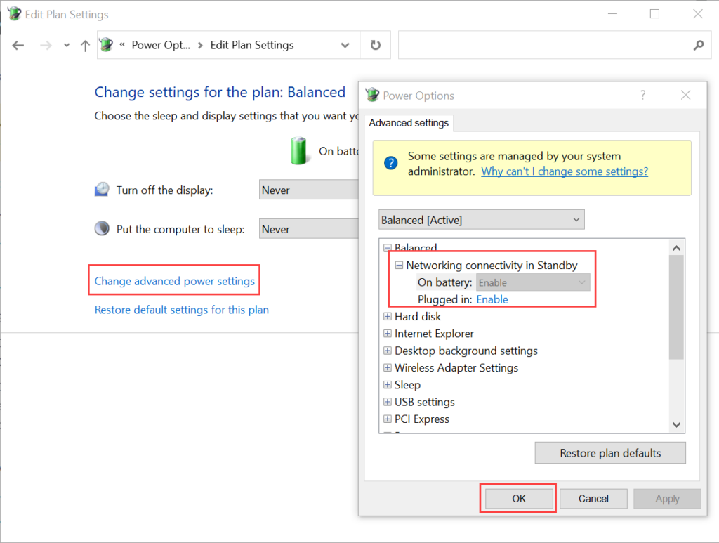This screenshot has height=543, width=719.
Task: Click the Plugged in Enable value
Action: click(x=492, y=299)
